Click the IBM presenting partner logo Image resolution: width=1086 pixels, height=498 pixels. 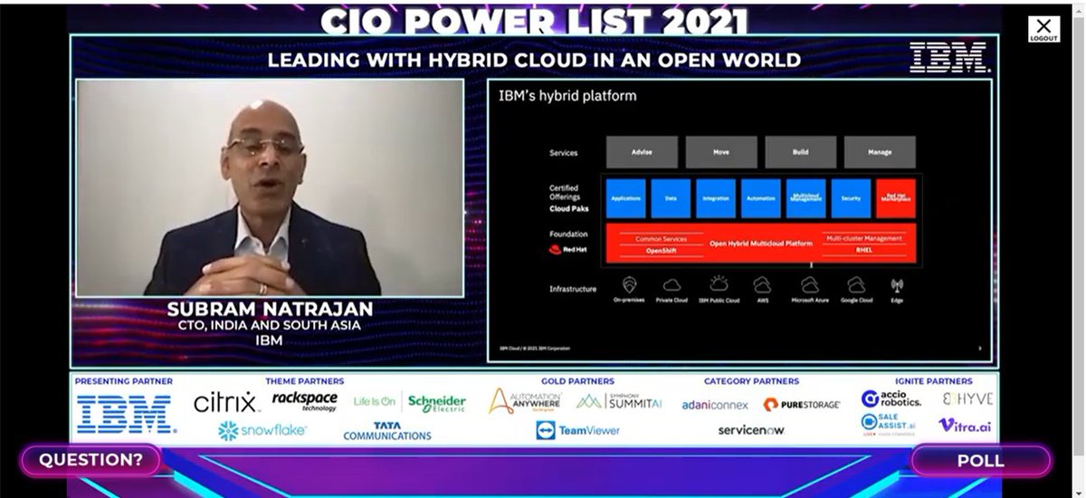pos(124,414)
